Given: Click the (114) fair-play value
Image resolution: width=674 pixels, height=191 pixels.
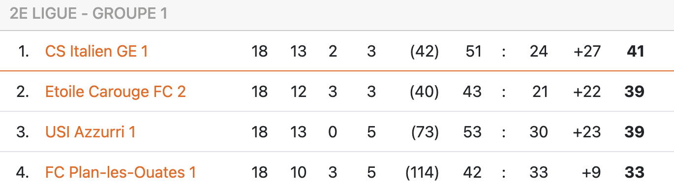Looking at the screenshot, I should (422, 172).
